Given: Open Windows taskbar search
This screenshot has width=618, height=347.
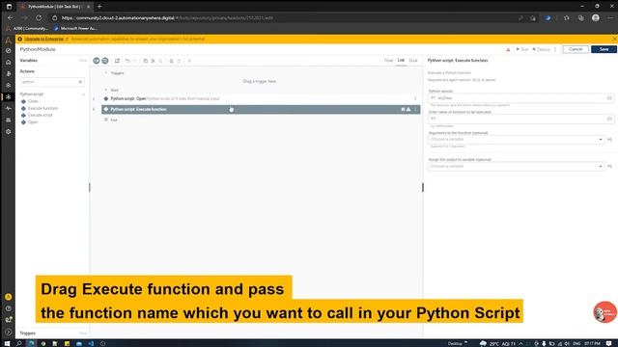Looking at the screenshot, I should (18, 343).
